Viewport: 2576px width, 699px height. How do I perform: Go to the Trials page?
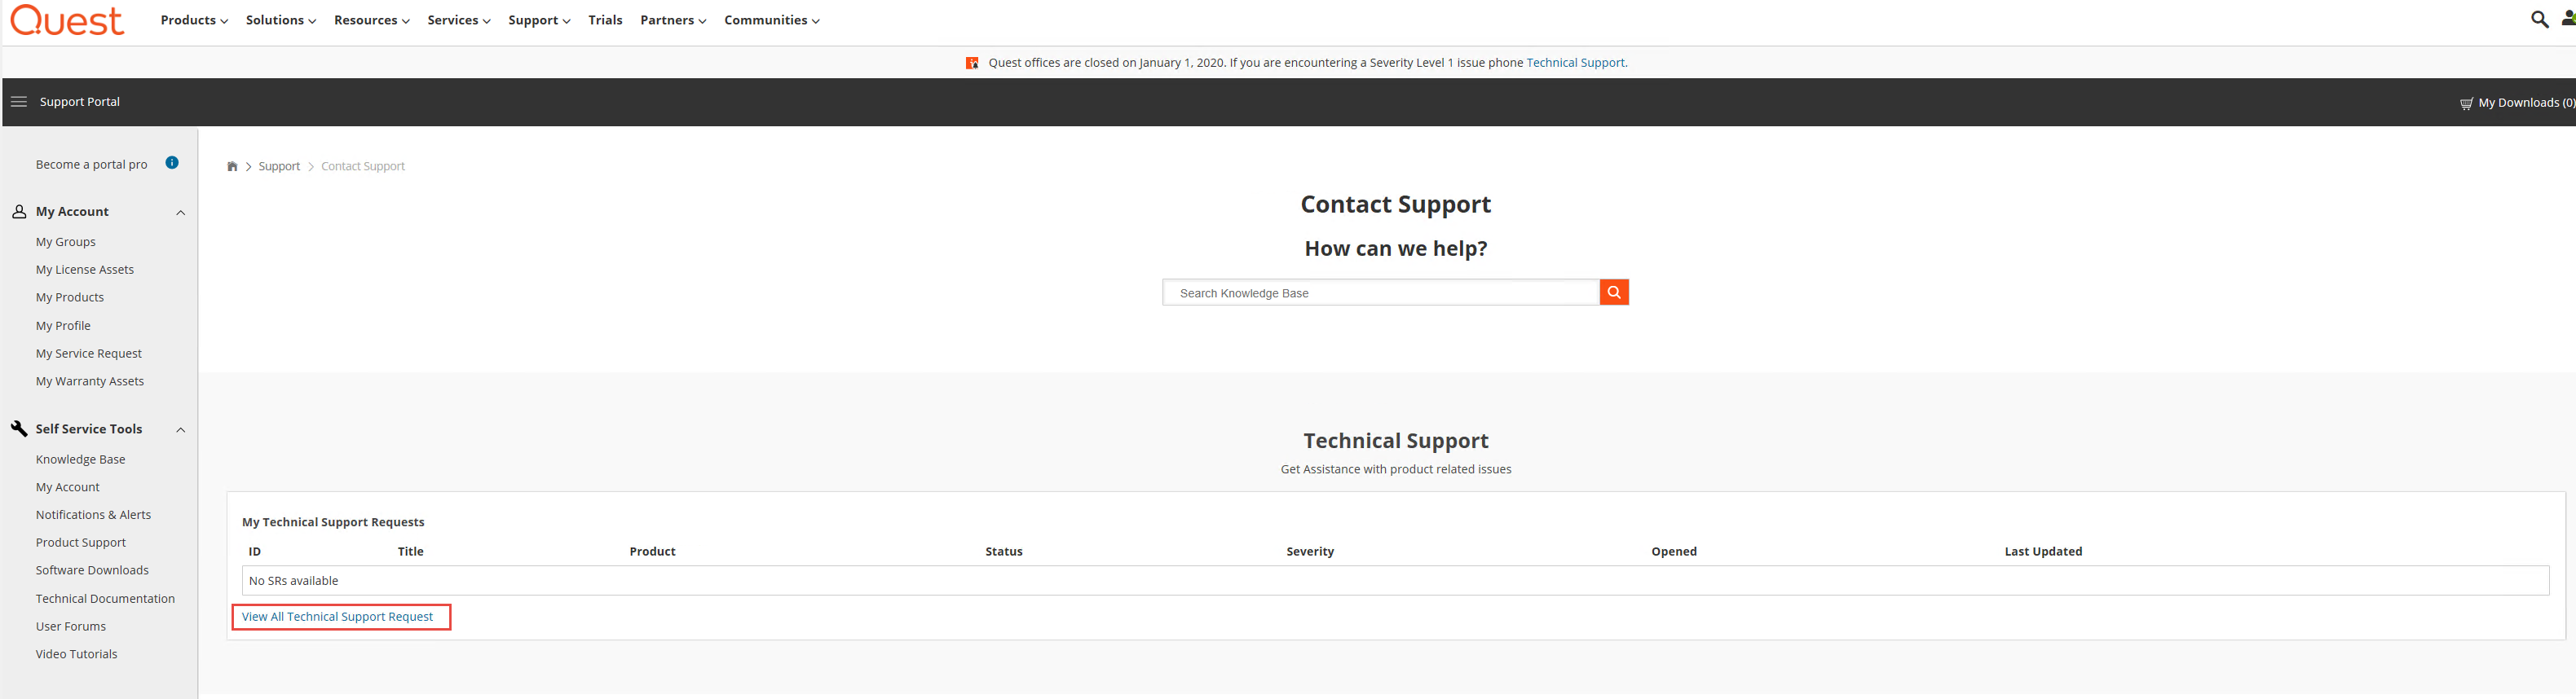click(605, 20)
